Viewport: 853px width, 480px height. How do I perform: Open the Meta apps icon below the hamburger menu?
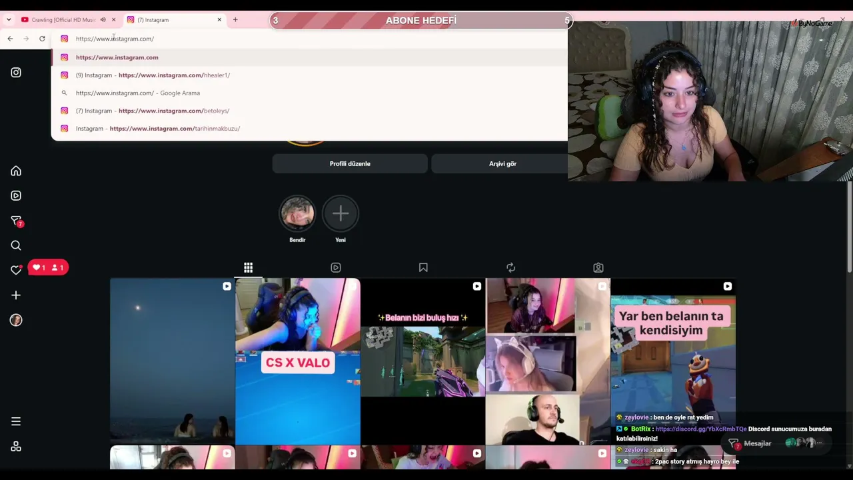(x=16, y=447)
